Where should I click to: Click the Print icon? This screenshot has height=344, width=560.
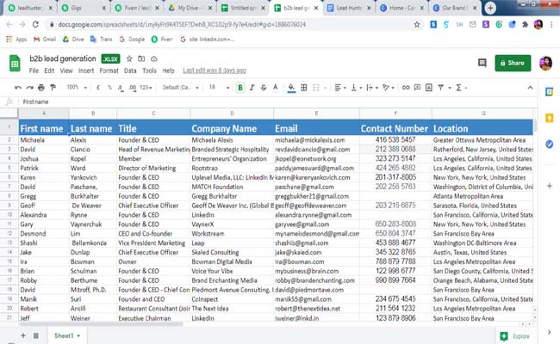[41, 88]
